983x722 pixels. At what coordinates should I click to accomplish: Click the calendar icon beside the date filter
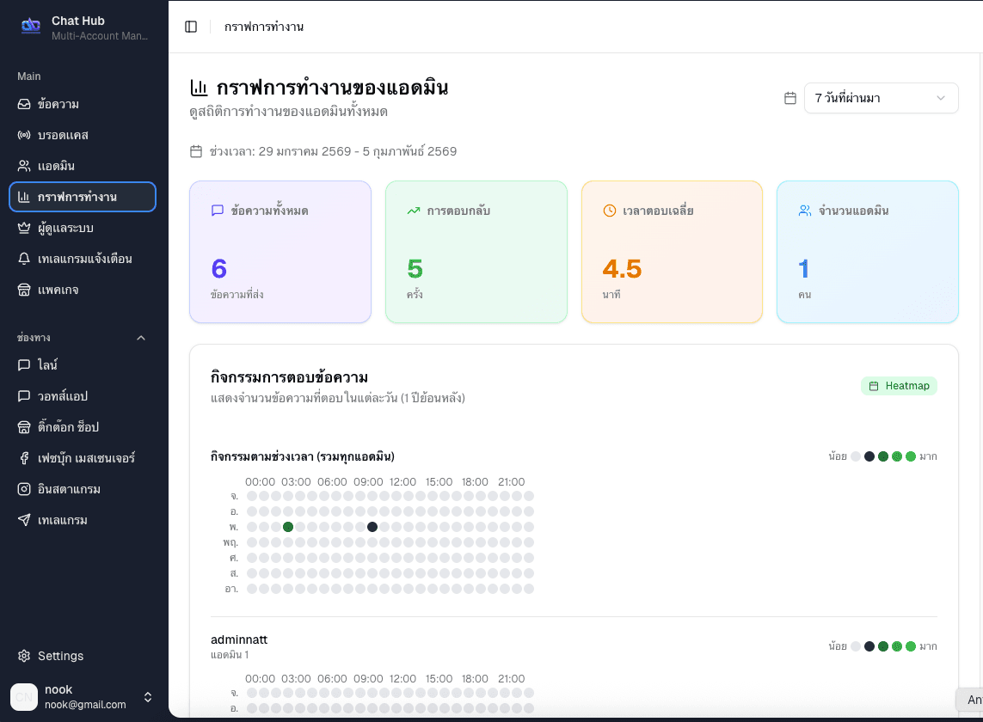click(789, 98)
